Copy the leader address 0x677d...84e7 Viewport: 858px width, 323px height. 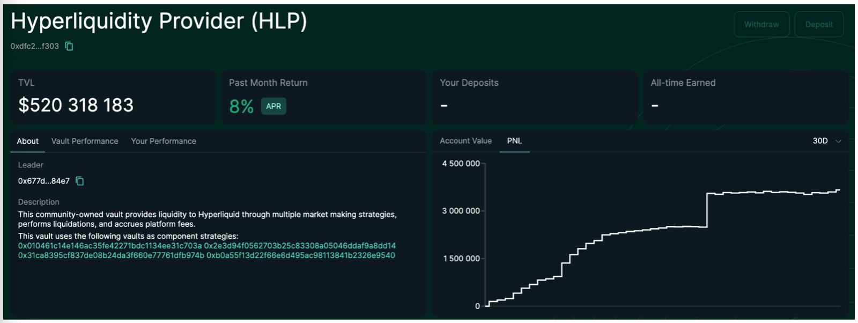(80, 181)
